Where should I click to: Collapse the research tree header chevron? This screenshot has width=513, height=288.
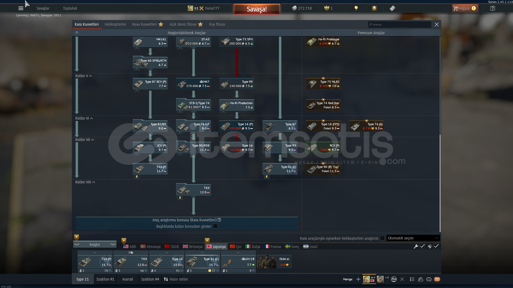[77, 33]
